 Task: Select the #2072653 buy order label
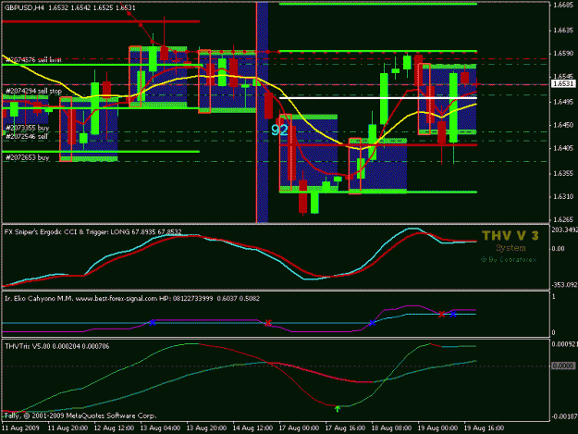tap(27, 157)
